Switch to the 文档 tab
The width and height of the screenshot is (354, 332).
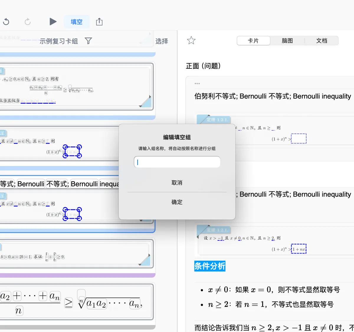[x=322, y=41]
